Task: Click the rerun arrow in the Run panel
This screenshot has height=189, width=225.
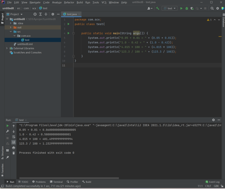Action: 8,126
